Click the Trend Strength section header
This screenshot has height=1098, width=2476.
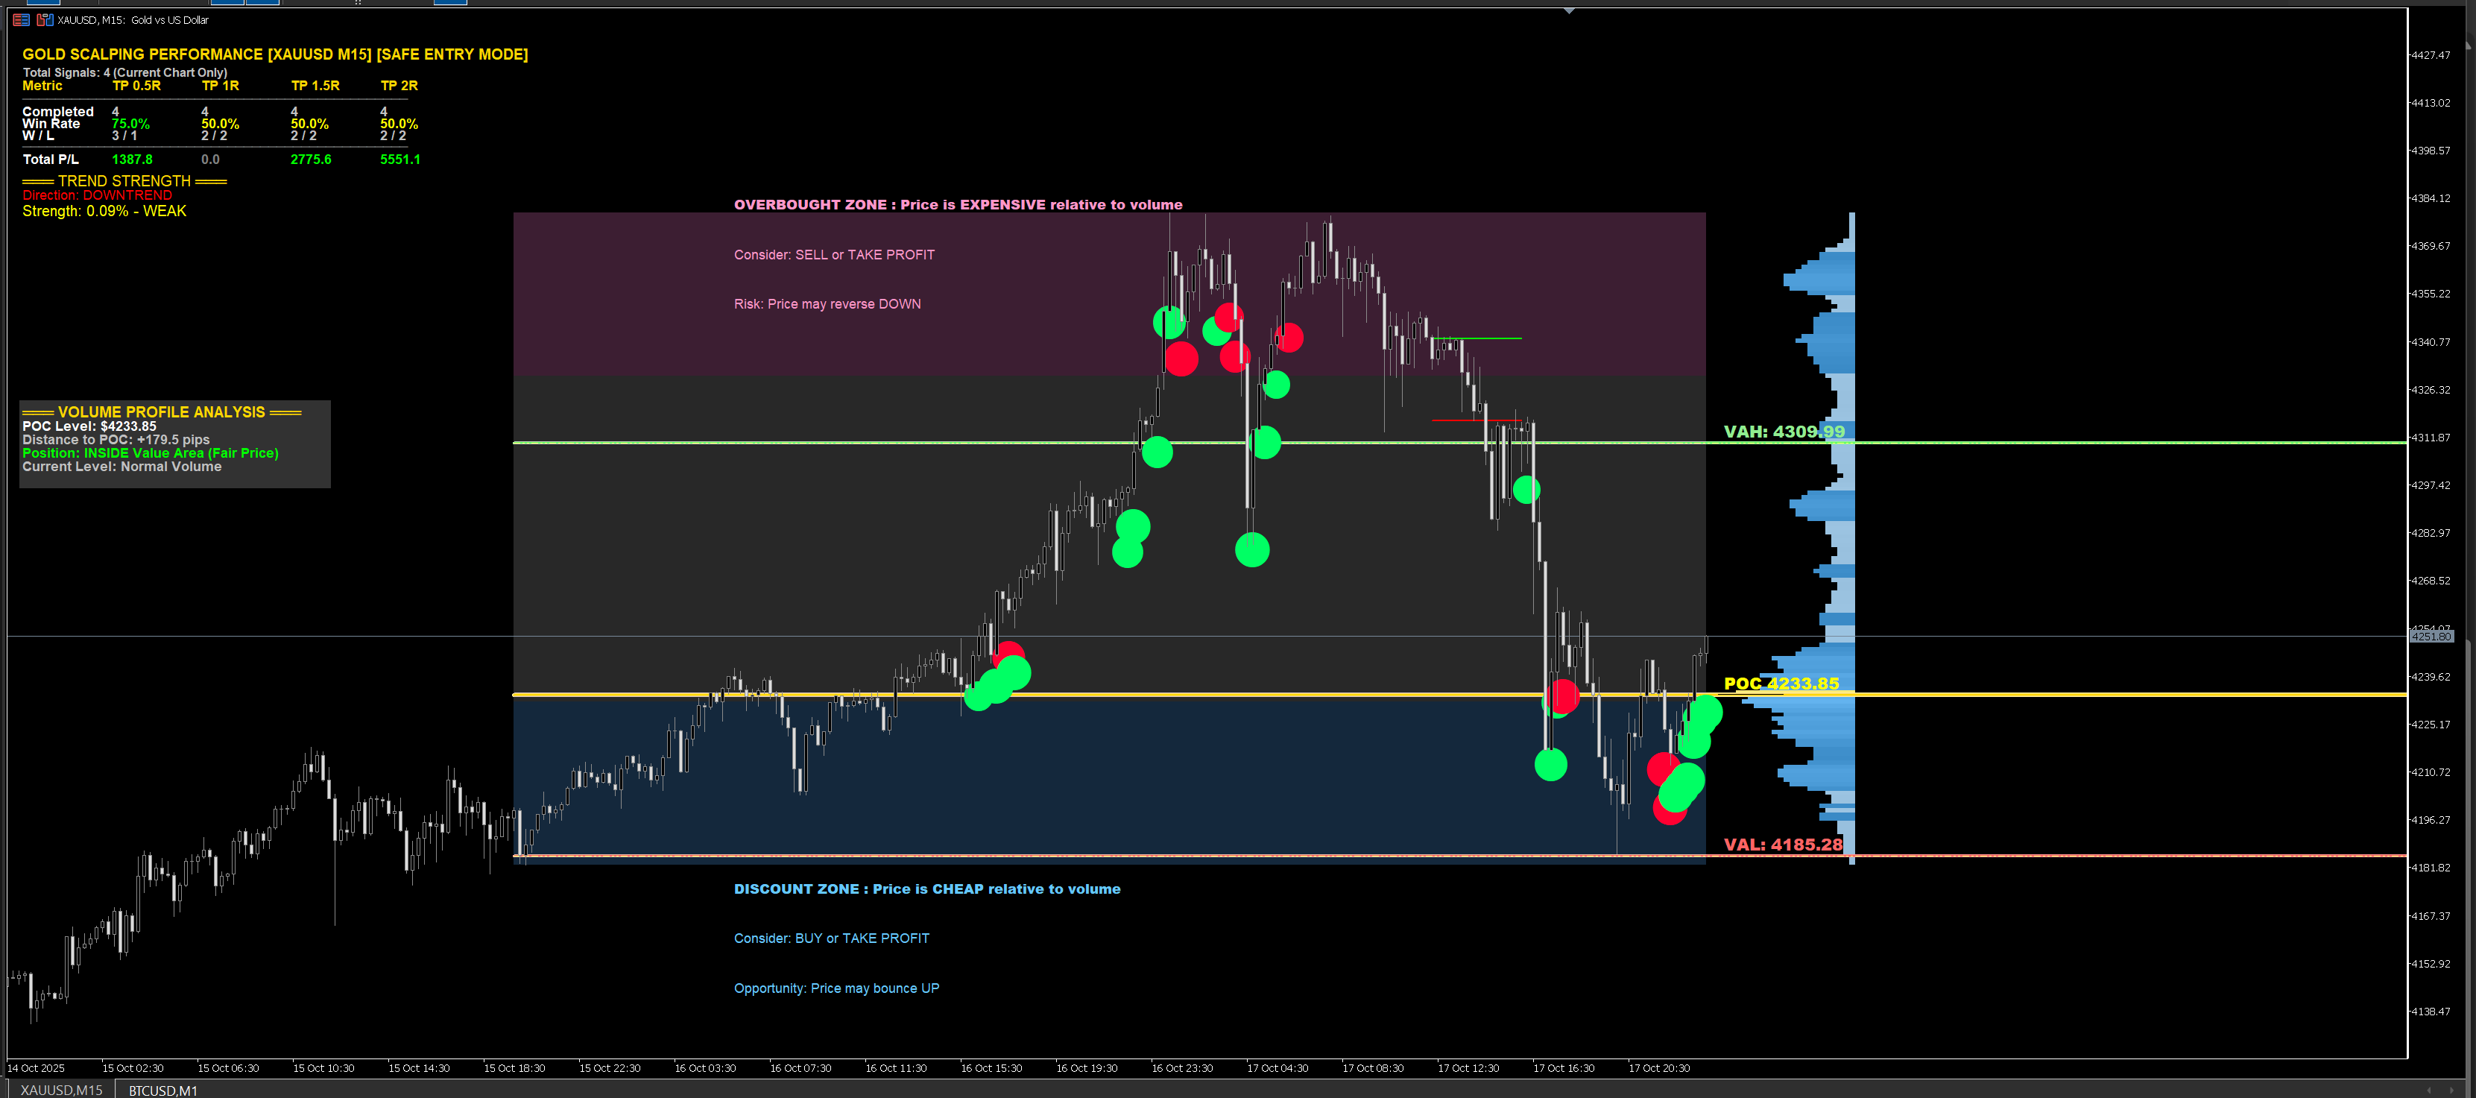tap(124, 180)
